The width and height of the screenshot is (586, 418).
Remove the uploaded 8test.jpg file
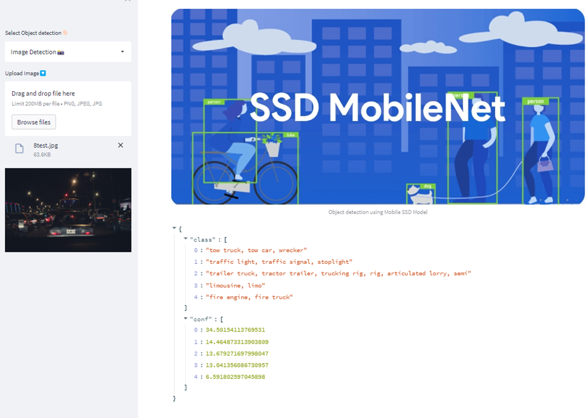tap(120, 145)
